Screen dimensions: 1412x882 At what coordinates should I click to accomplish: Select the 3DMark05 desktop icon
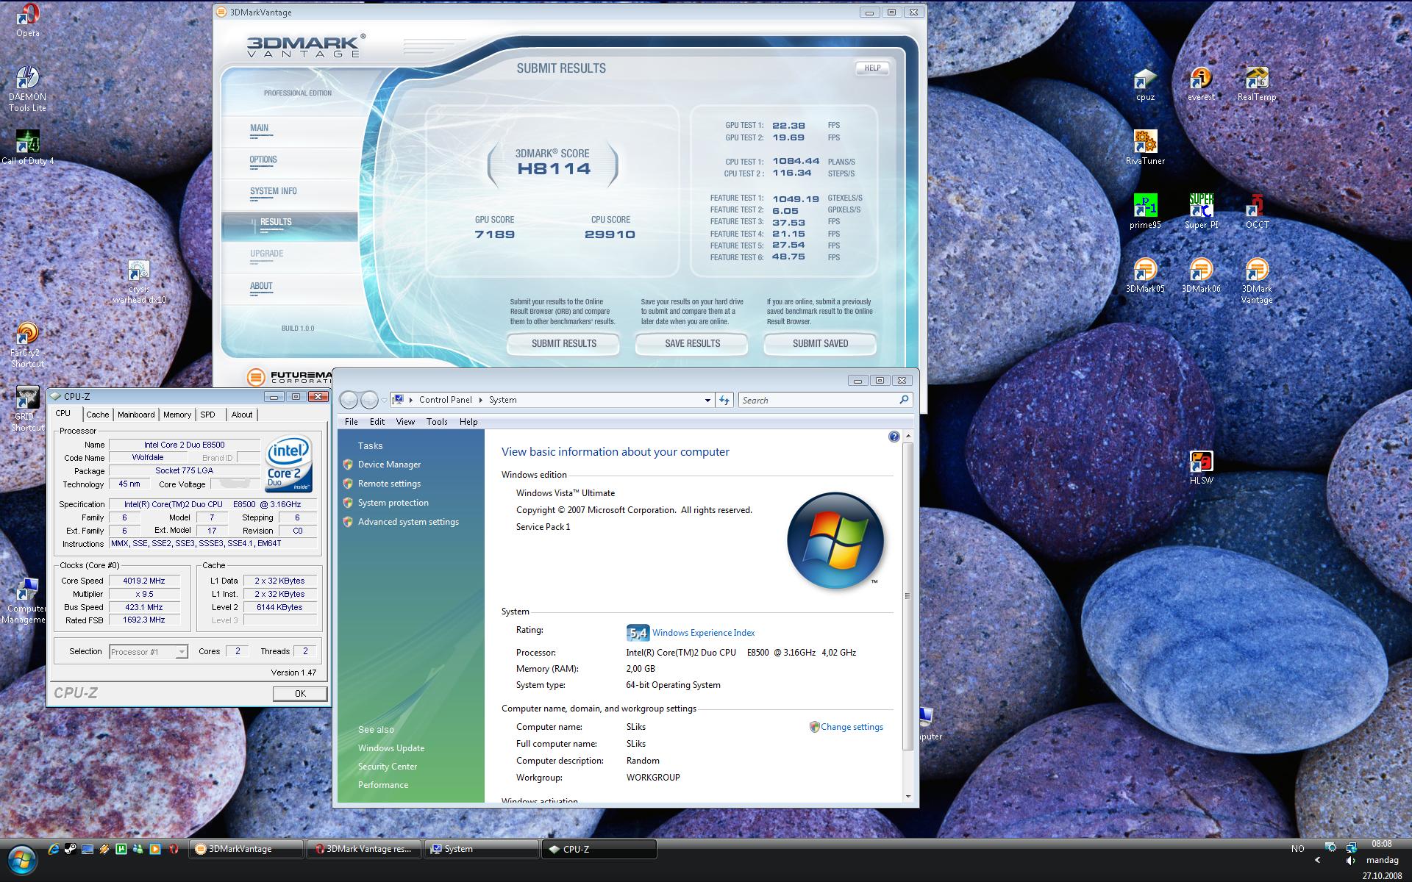[x=1145, y=276]
